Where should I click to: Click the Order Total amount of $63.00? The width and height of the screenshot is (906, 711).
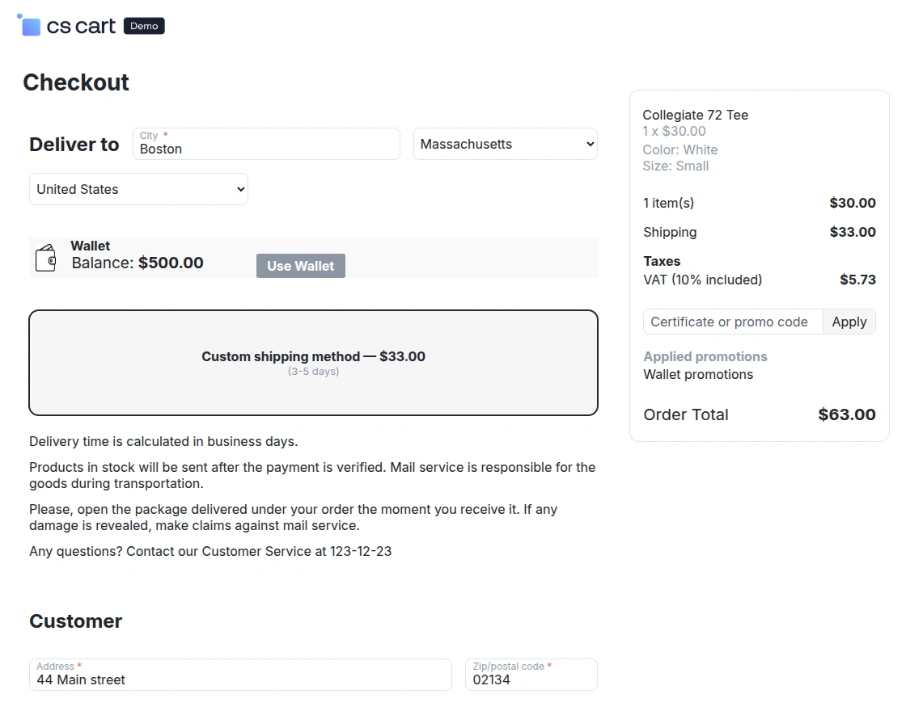point(847,414)
